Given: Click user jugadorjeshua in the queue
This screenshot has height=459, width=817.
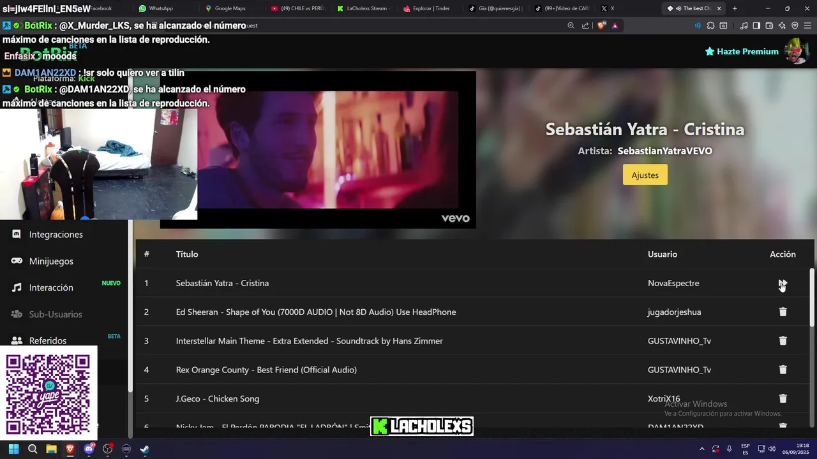Looking at the screenshot, I should tap(674, 312).
